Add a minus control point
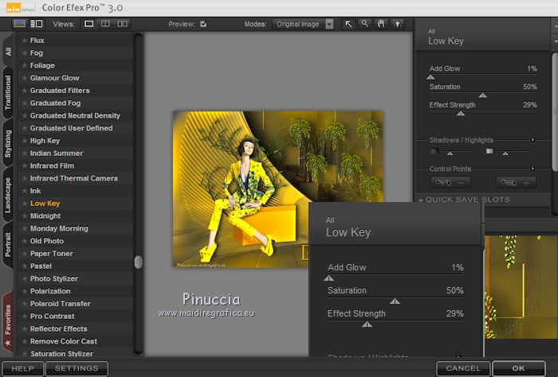558x377 pixels. 450,182
